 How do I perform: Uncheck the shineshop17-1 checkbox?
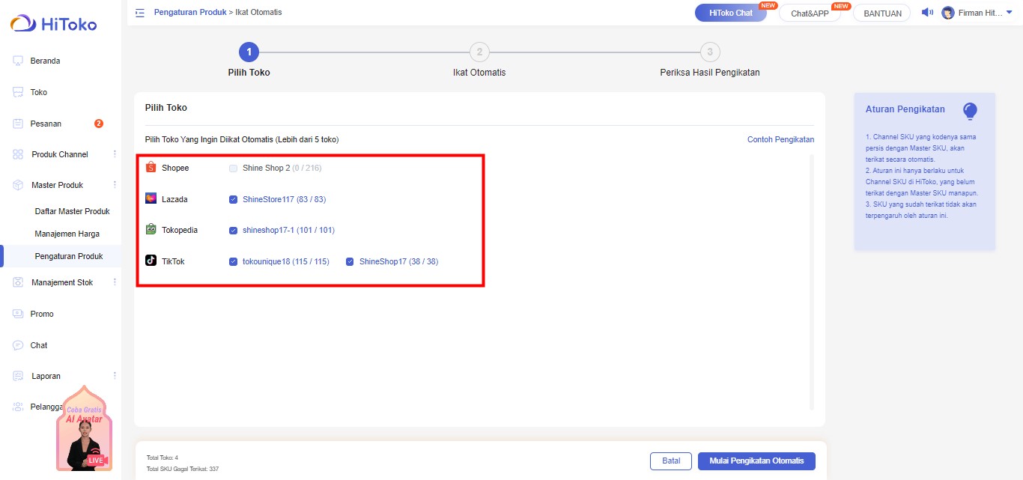coord(234,231)
